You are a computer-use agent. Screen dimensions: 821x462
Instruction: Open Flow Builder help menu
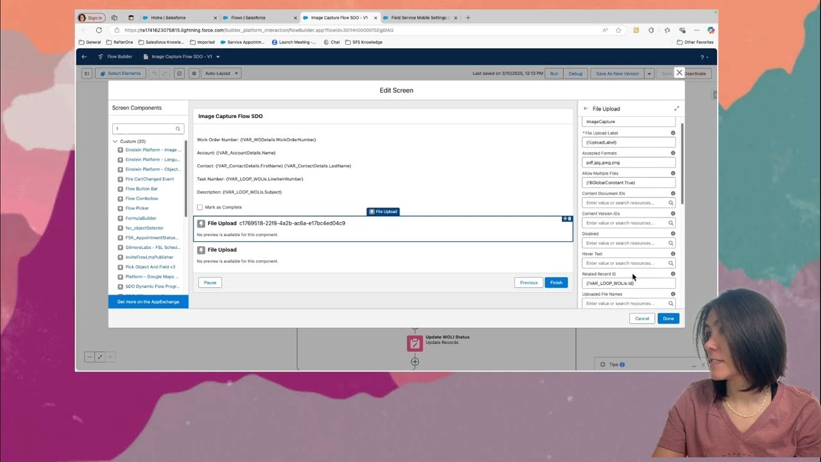point(703,57)
